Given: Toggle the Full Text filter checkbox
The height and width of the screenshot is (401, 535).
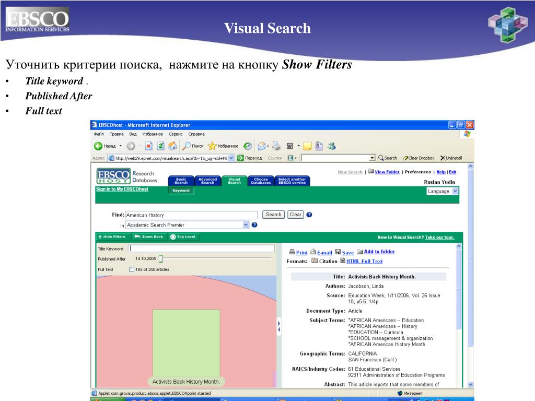Looking at the screenshot, I should [x=132, y=269].
